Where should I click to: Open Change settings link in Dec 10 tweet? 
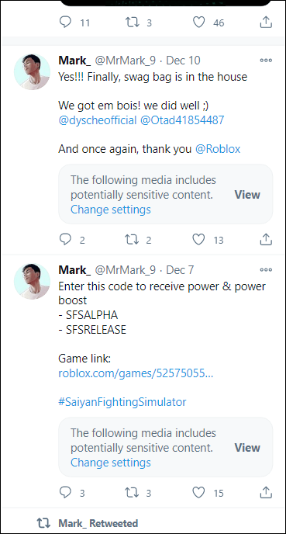coord(111,209)
